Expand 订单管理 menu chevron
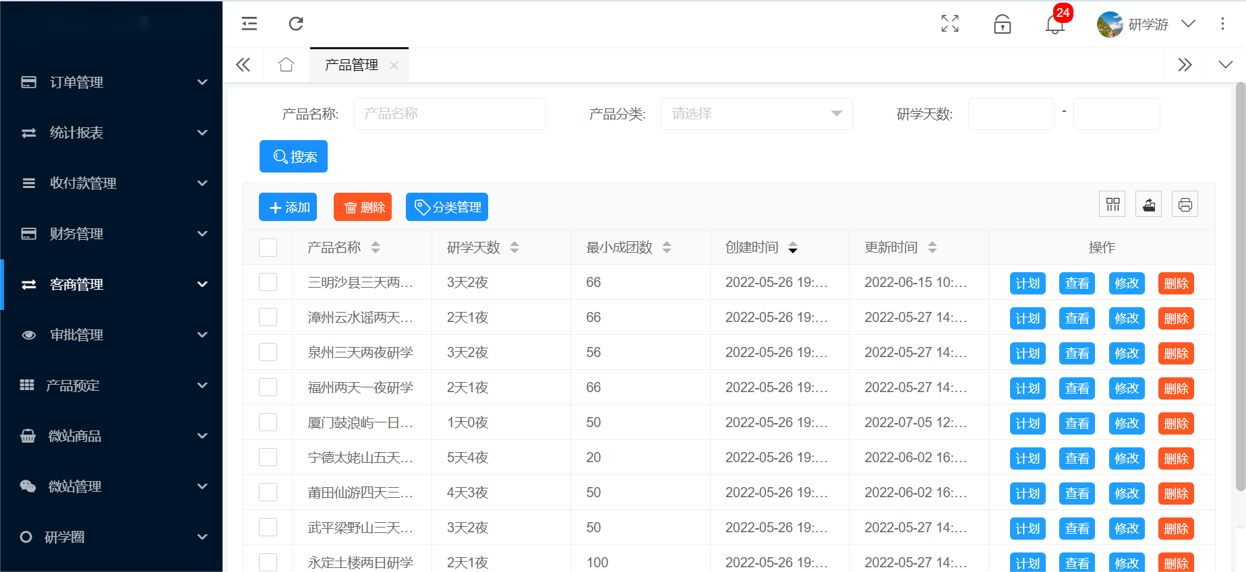This screenshot has width=1246, height=572. click(x=202, y=82)
